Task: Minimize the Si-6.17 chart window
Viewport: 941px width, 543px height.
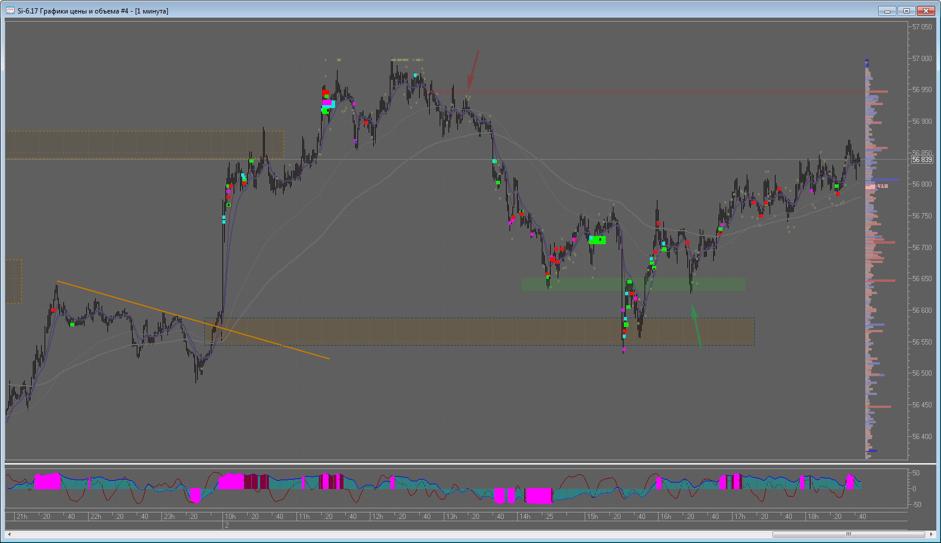Action: pyautogui.click(x=887, y=11)
